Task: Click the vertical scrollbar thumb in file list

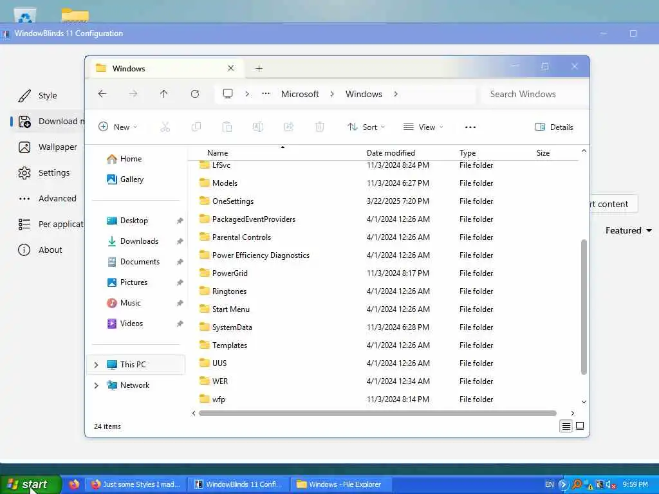Action: [584, 307]
